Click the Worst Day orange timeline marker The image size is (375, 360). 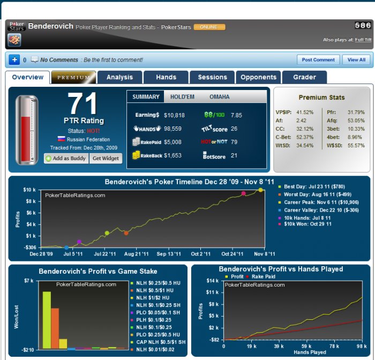coord(126,233)
